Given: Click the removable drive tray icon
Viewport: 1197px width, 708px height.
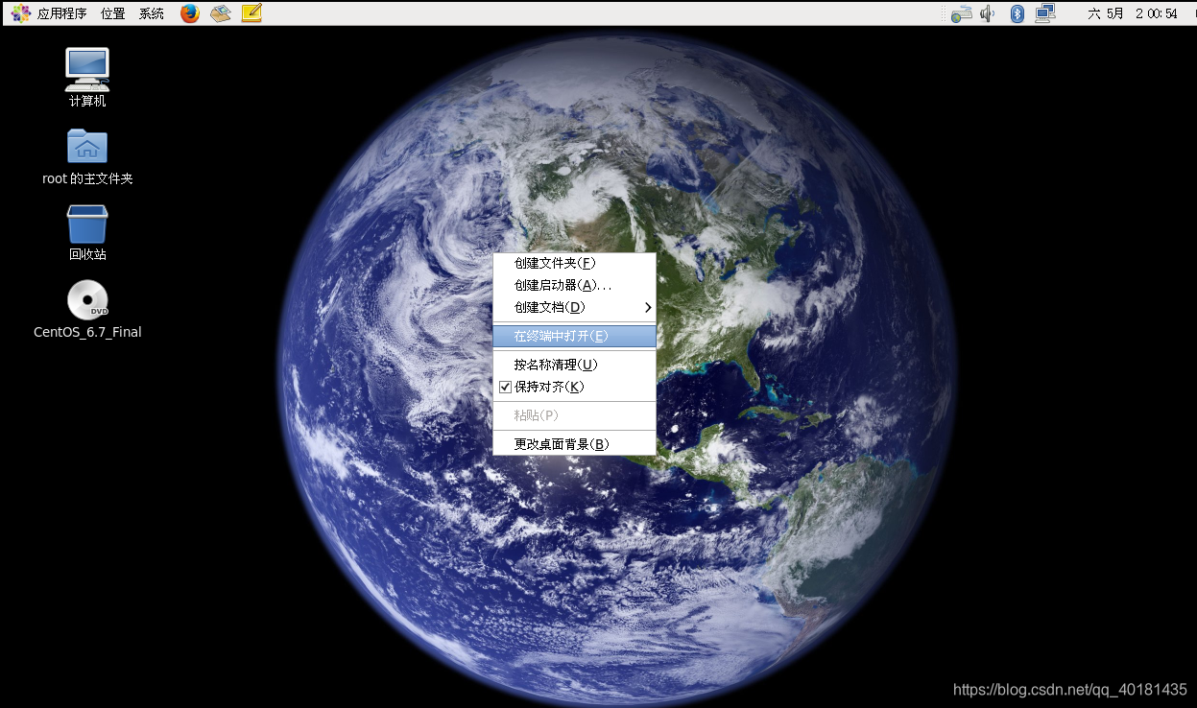Looking at the screenshot, I should (962, 13).
